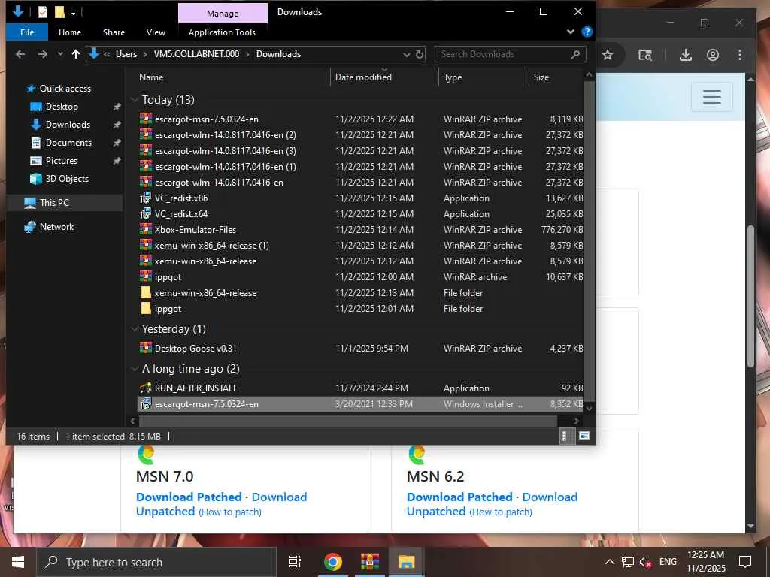Expand the ribbon with the chevron

click(x=571, y=32)
